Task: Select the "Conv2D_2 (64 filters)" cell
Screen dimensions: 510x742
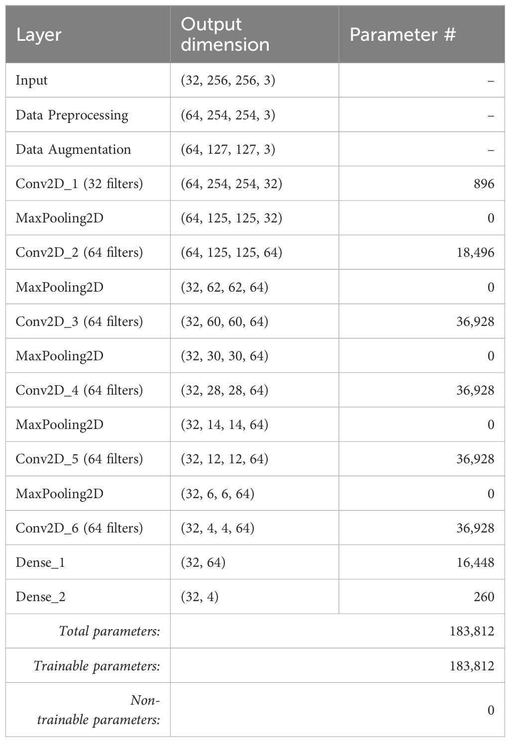Action: [79, 252]
